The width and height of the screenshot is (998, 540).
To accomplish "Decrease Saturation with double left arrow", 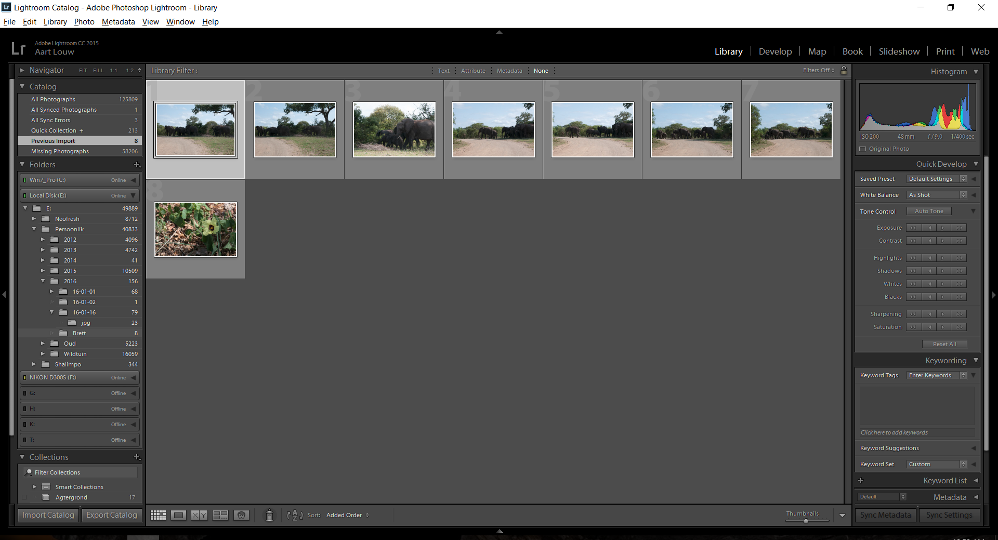I will tap(913, 327).
